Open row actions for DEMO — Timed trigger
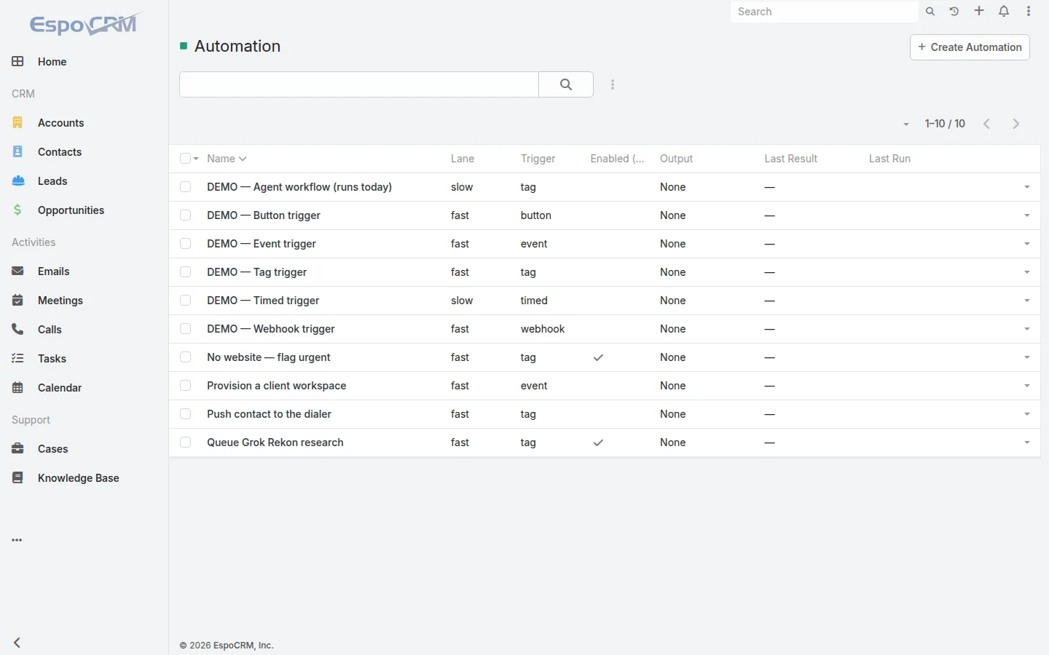This screenshot has height=655, width=1049. 1027,301
